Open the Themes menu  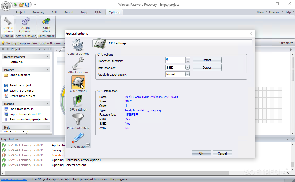click(x=274, y=12)
